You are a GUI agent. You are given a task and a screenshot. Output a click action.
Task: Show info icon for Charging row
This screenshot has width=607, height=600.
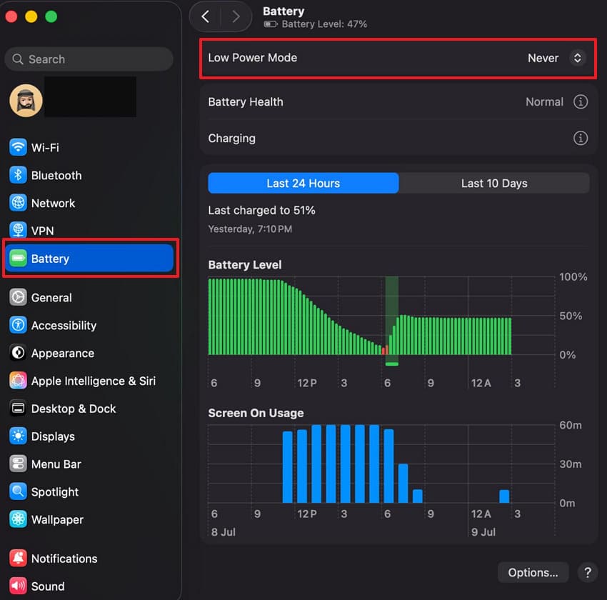click(581, 138)
